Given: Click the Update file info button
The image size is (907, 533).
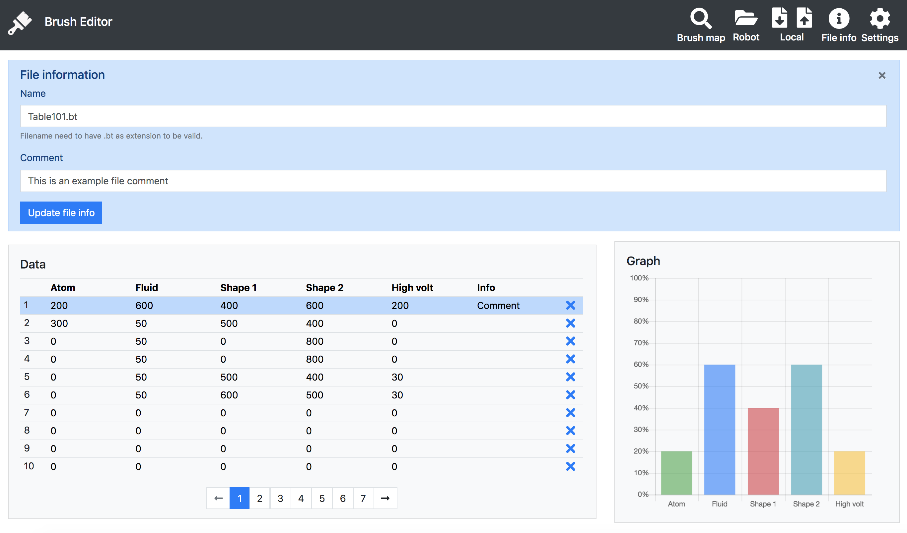Looking at the screenshot, I should 61,212.
